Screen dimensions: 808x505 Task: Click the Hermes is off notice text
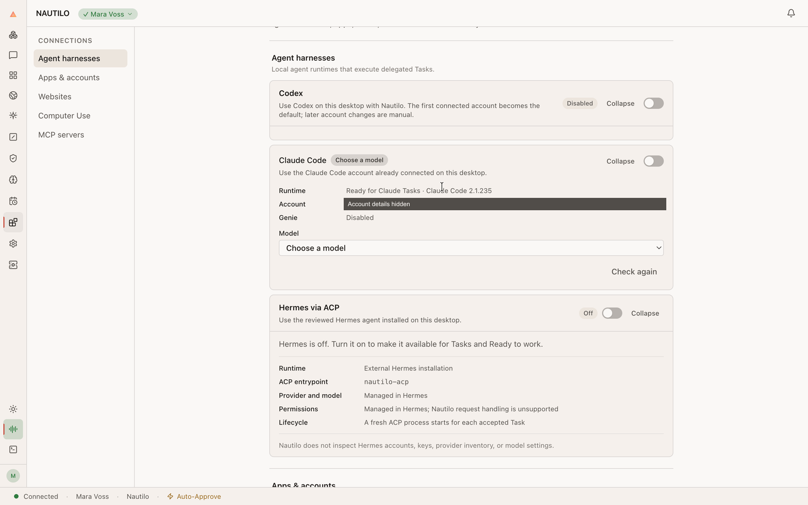411,344
